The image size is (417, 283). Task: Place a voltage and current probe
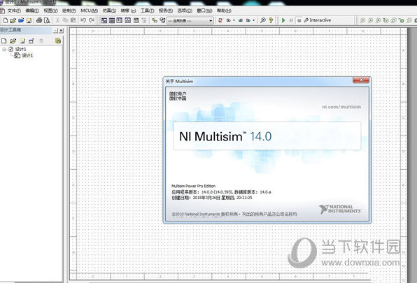click(x=394, y=20)
